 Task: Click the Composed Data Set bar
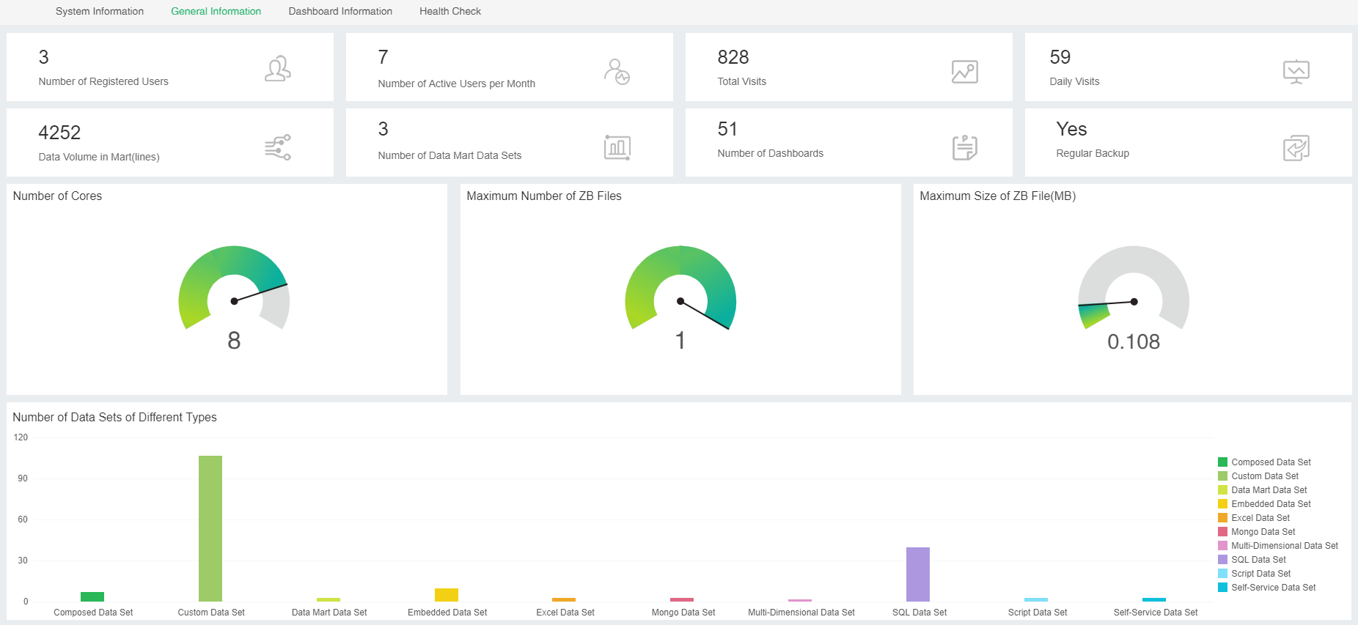pos(92,596)
